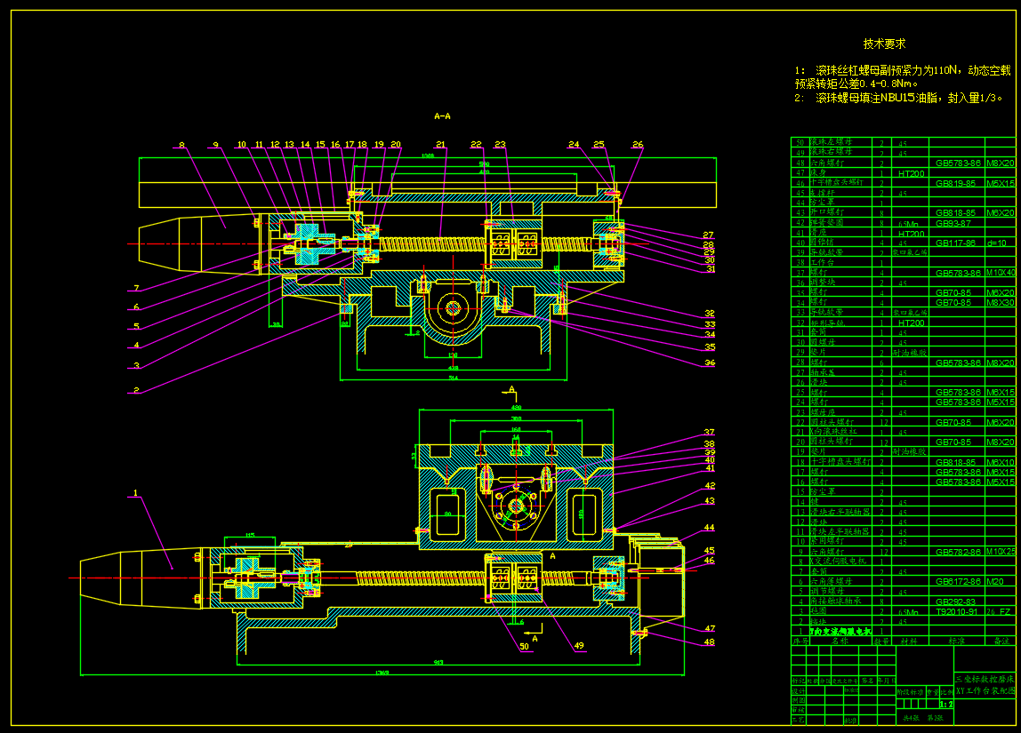Click the XY工作台装配图 drawing title
Screen dimensions: 1021x733
[x=985, y=689]
